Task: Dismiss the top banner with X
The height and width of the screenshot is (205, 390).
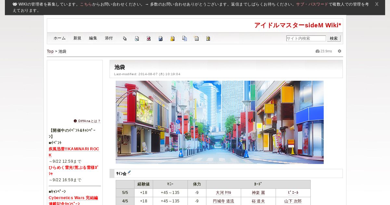Action: [x=377, y=4]
